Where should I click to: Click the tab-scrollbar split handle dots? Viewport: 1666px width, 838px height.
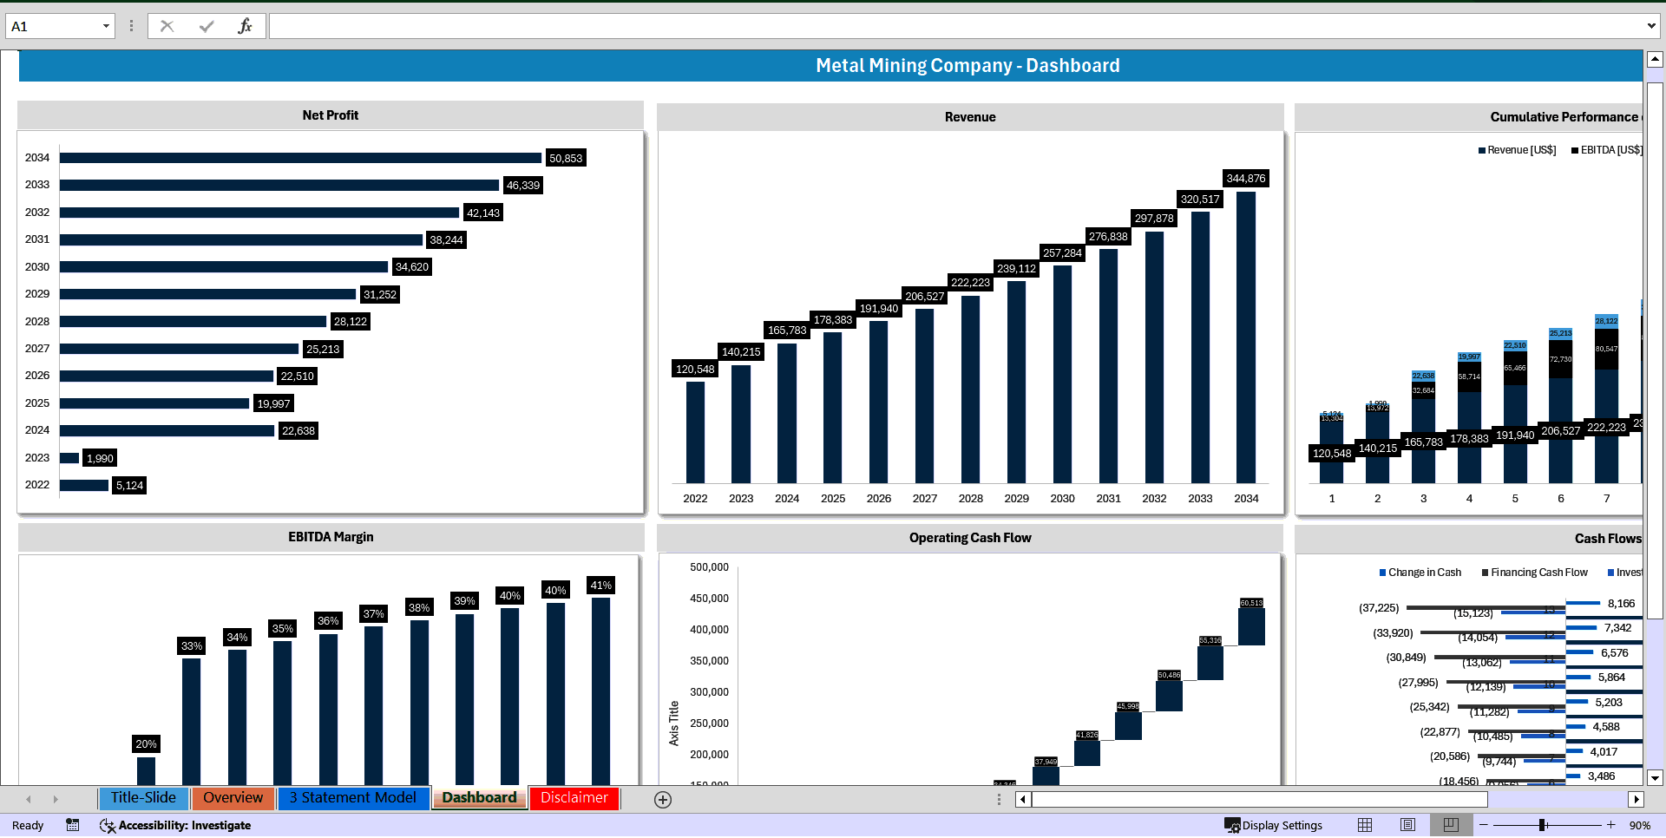click(999, 800)
